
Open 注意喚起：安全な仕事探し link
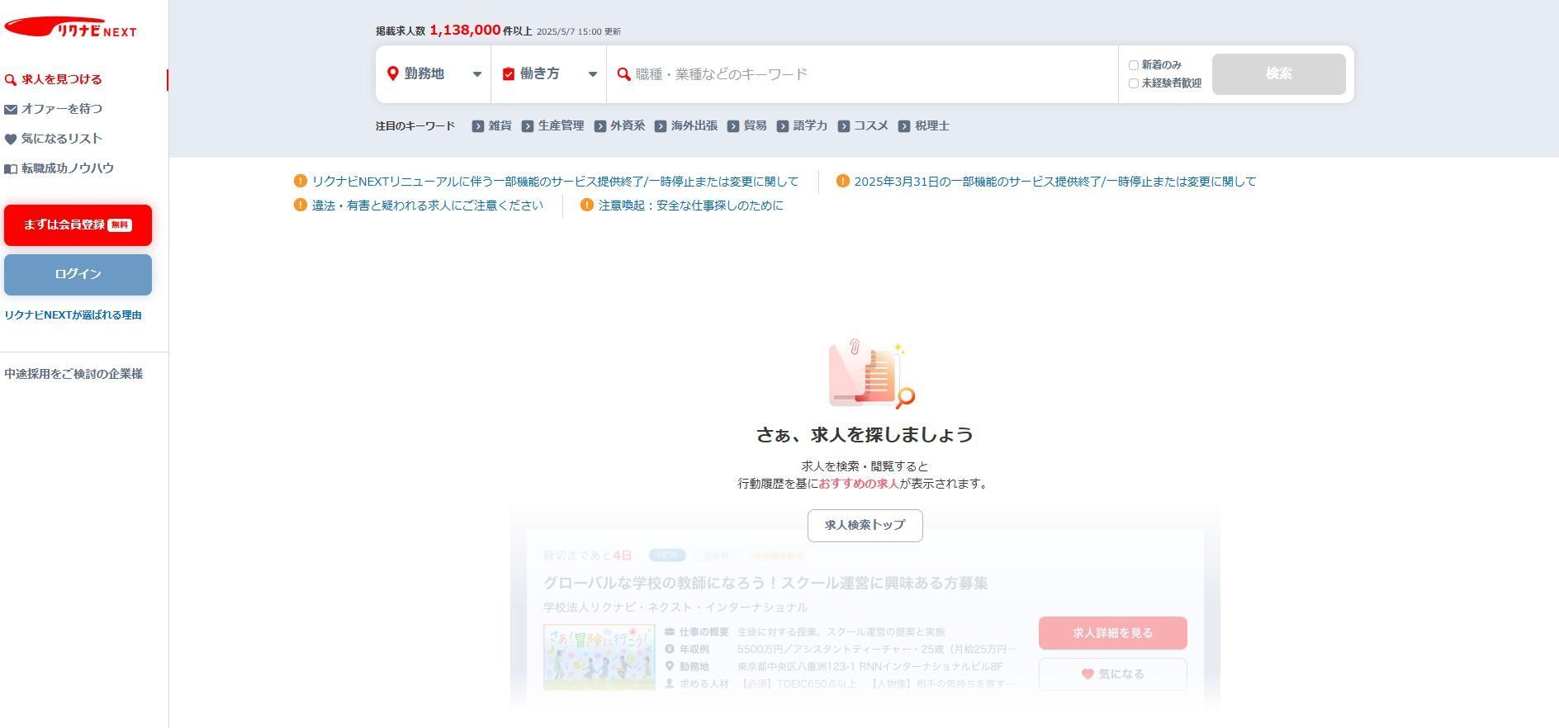pos(690,206)
